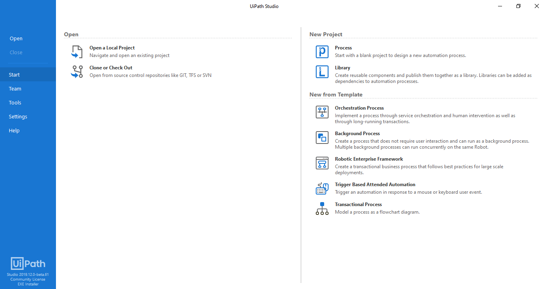Screen dimensions: 546x289
Task: Click the Community License text
Action: pos(28,279)
